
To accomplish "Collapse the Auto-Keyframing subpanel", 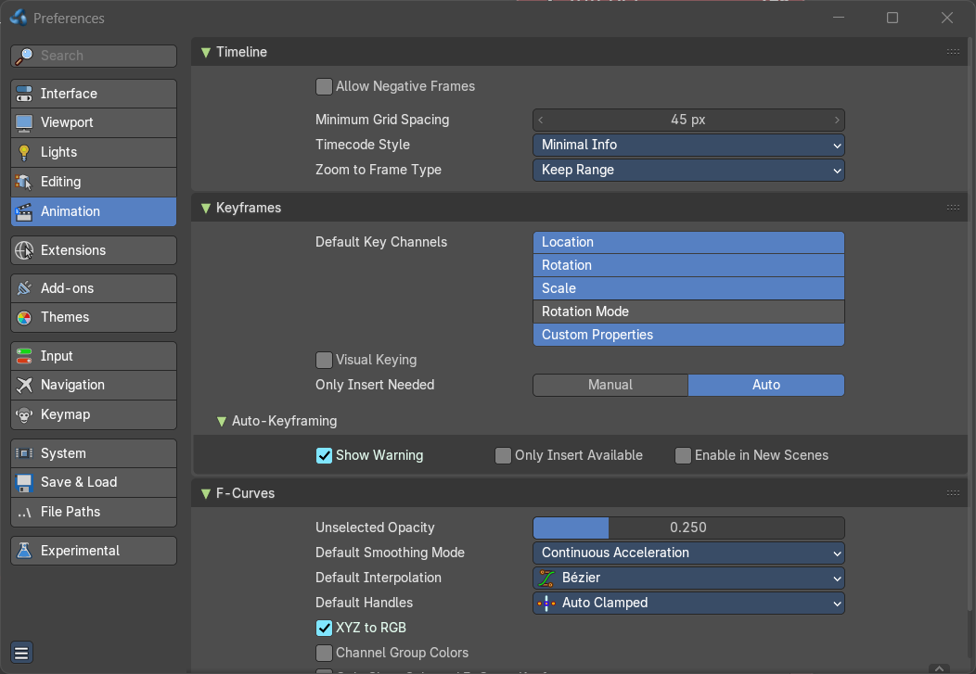I will click(222, 422).
